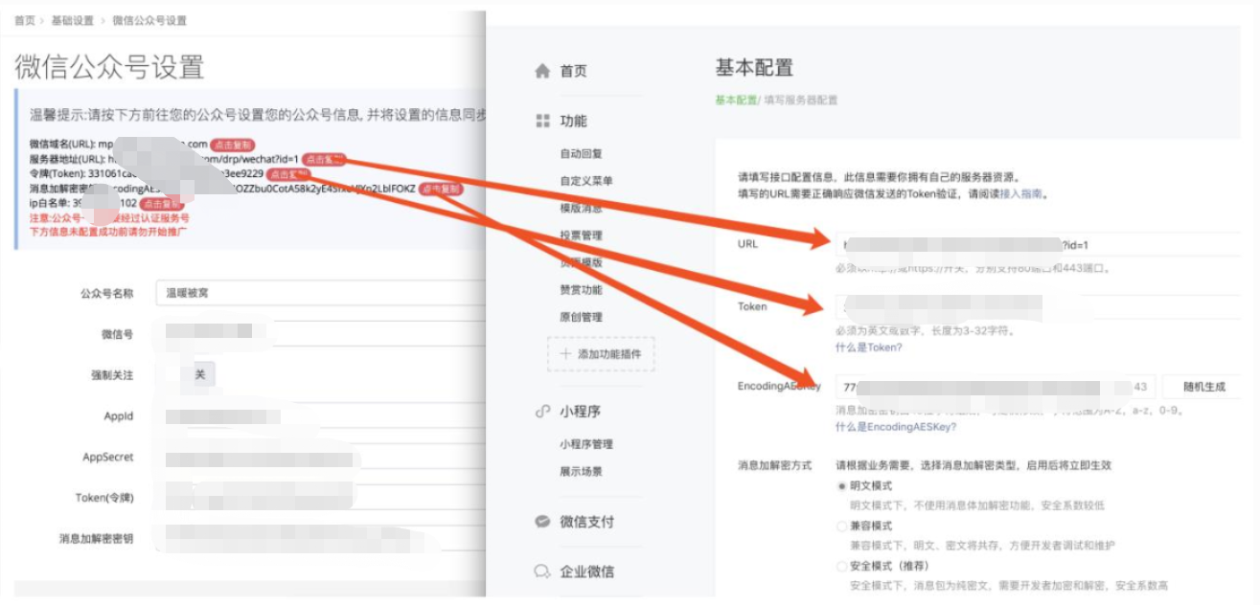
Task: Click the 消息加解密方式 label
Action: tap(774, 465)
